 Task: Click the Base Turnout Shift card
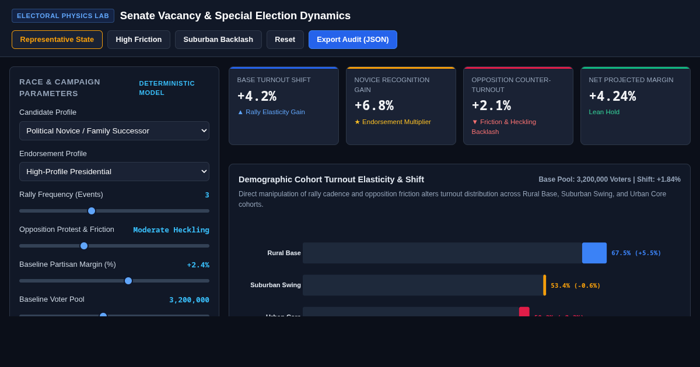click(x=283, y=106)
